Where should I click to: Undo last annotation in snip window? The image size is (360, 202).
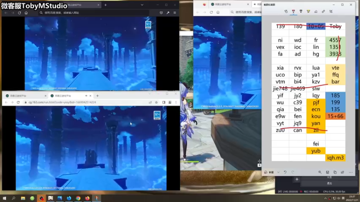pyautogui.click(x=285, y=172)
